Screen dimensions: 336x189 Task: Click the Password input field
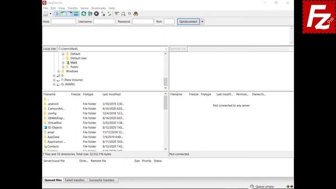tap(143, 22)
